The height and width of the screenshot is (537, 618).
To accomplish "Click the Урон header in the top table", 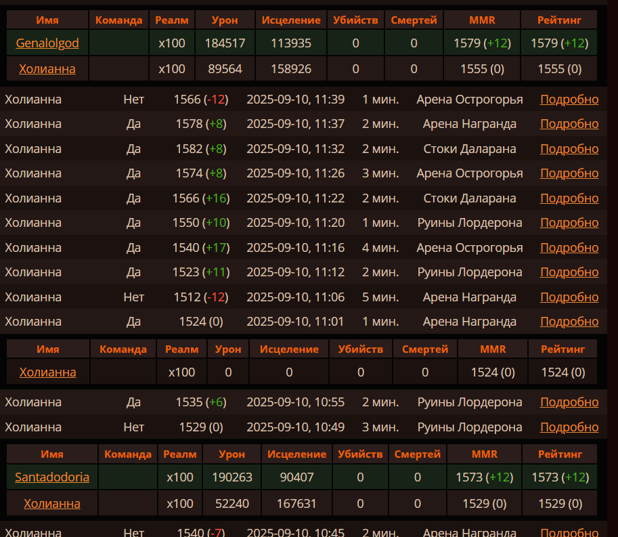I will pyautogui.click(x=224, y=20).
